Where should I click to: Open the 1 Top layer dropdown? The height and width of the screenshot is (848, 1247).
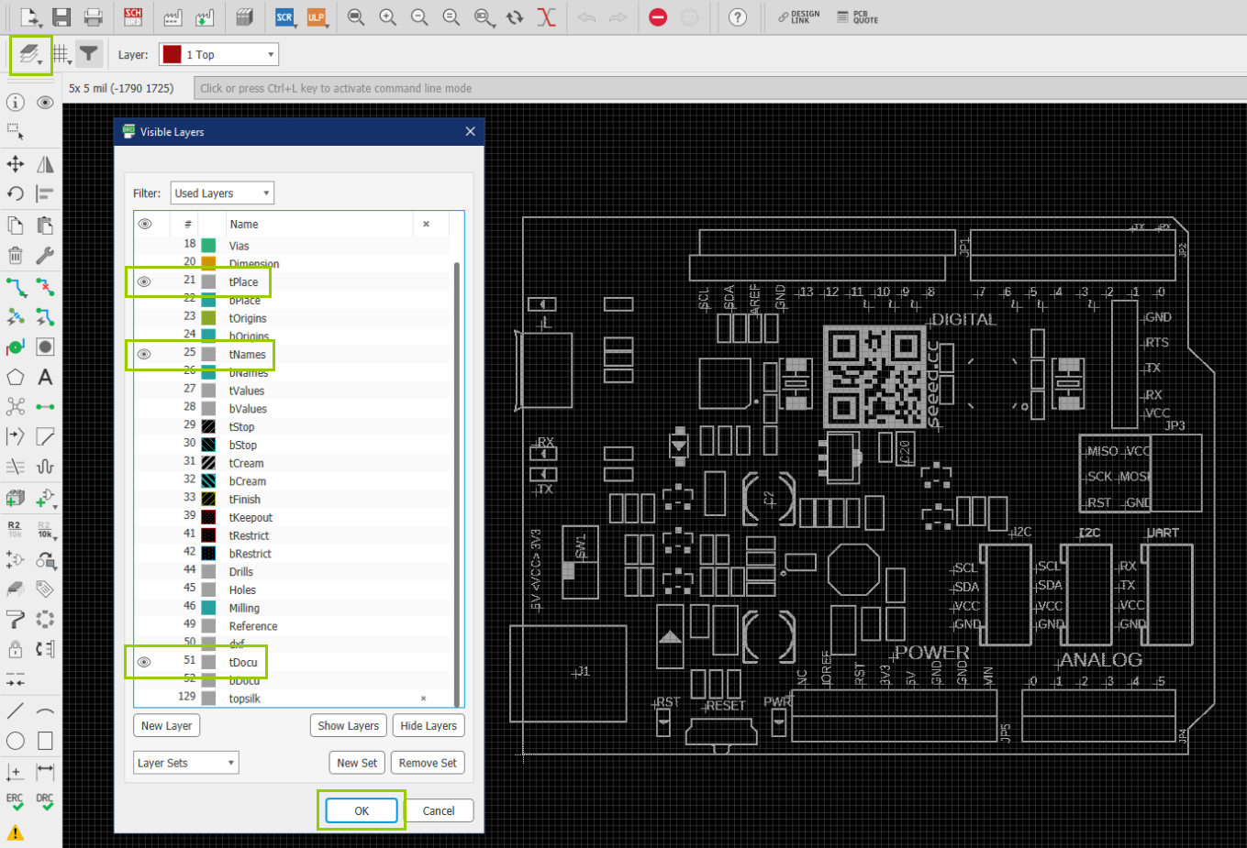point(218,55)
